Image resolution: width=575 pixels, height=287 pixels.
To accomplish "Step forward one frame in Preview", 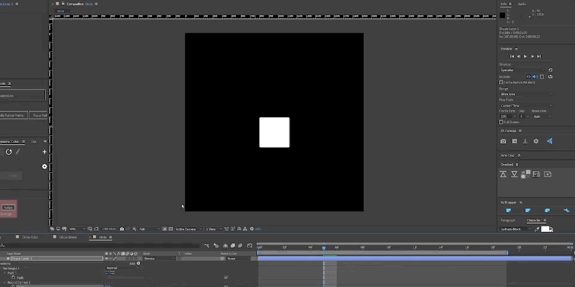I will (532, 56).
